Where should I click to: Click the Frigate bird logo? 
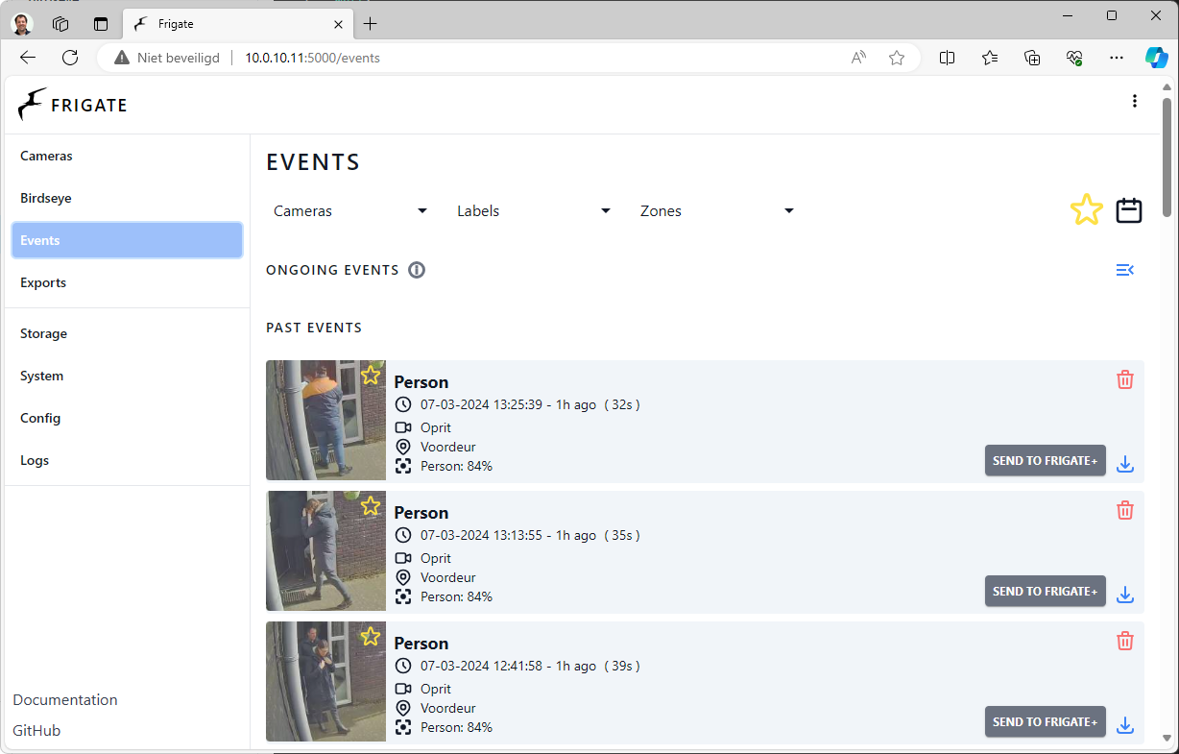33,105
